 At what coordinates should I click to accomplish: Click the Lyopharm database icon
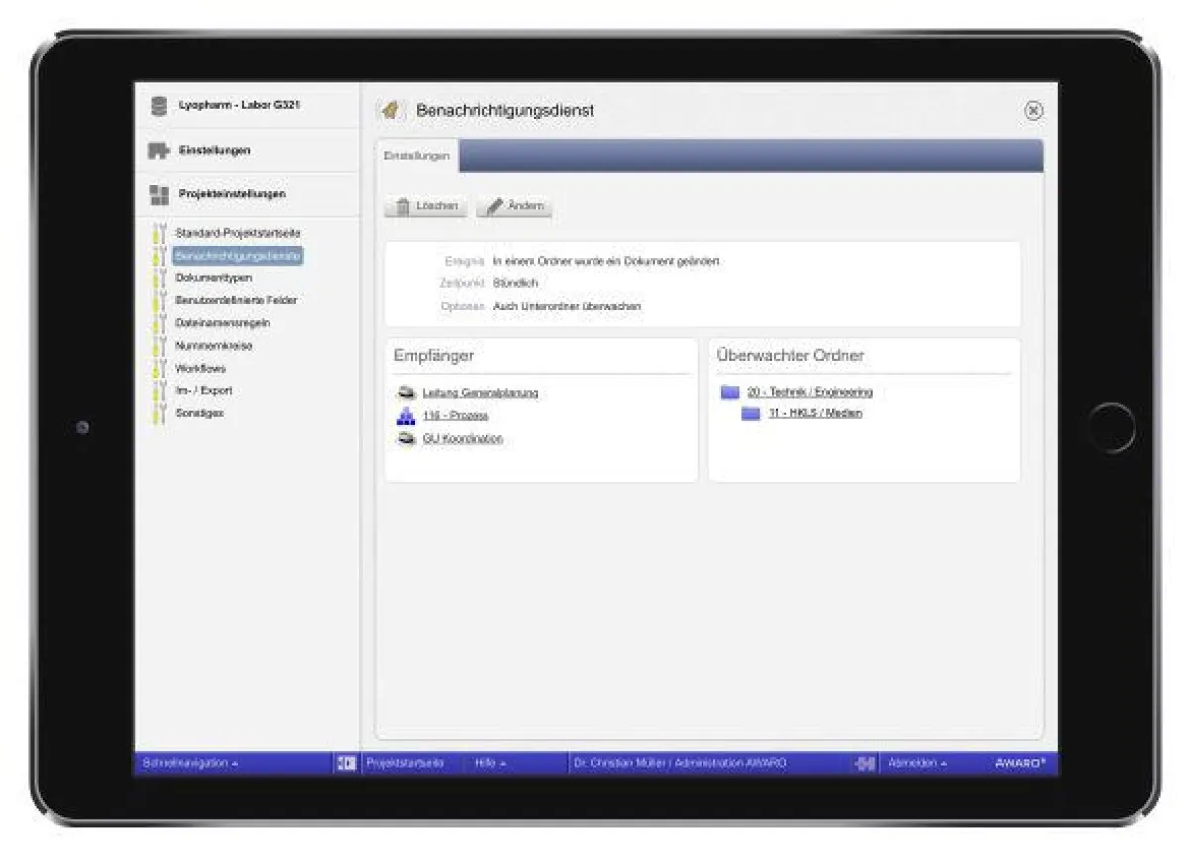click(159, 106)
